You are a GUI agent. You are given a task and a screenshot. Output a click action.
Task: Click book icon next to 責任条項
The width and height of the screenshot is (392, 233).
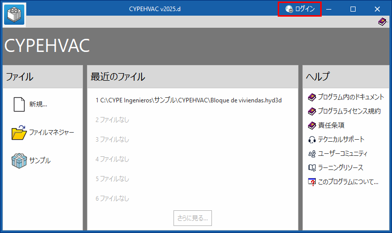tap(312, 126)
